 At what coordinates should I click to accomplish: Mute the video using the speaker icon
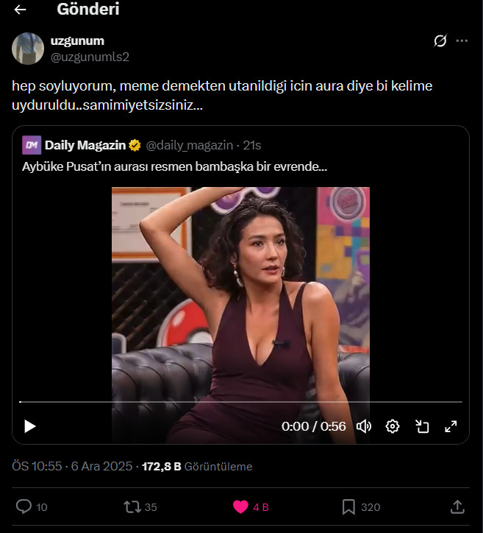pyautogui.click(x=364, y=426)
